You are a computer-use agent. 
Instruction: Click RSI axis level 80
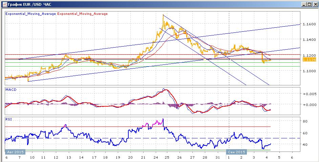coord(305,122)
